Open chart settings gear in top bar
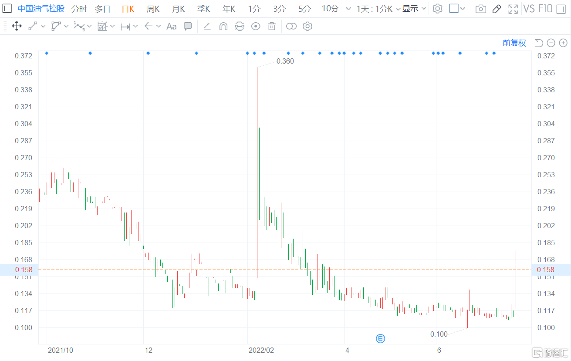Image resolution: width=571 pixels, height=361 pixels. (438, 9)
